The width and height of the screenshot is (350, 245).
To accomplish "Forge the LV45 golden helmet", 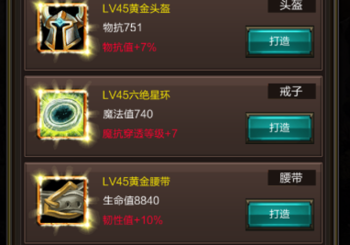I will tap(279, 41).
